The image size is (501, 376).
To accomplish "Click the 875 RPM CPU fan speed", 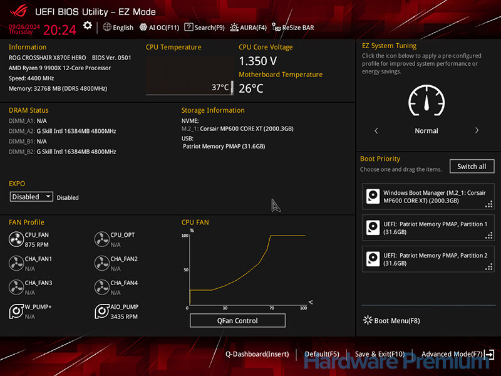I will [37, 244].
